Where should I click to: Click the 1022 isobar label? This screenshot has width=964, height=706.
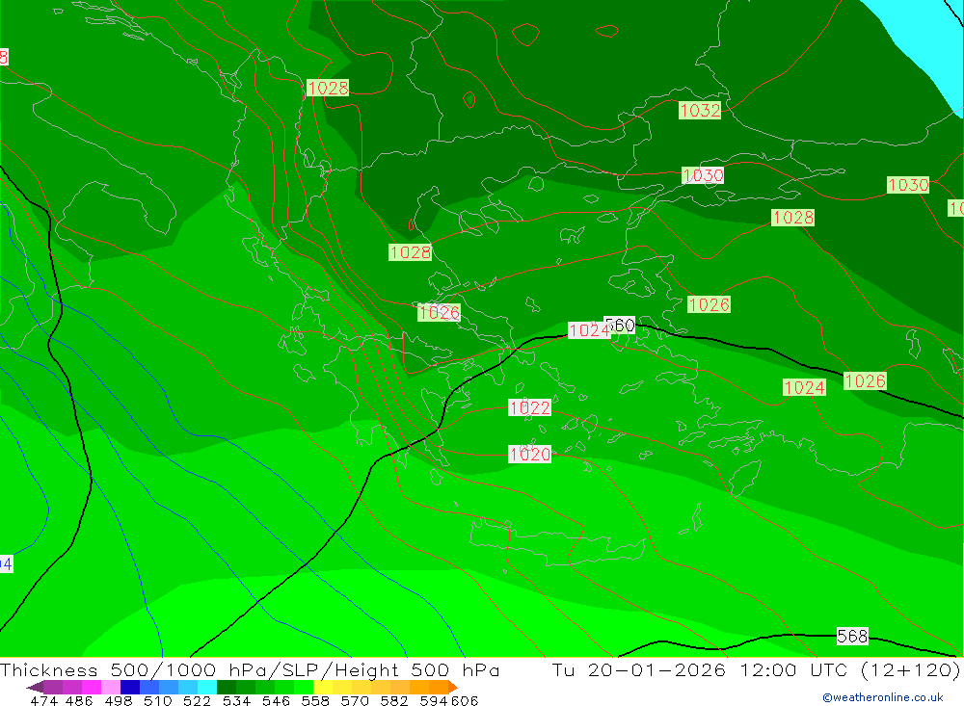coord(529,407)
